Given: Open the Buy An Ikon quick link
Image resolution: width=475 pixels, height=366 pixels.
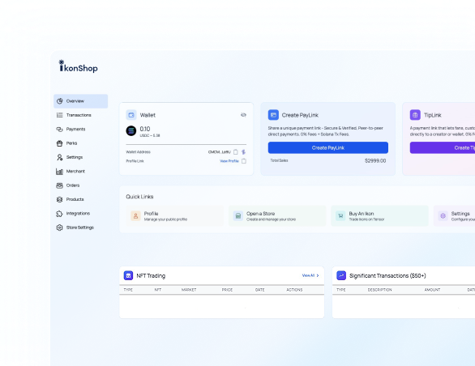Looking at the screenshot, I should 379,216.
